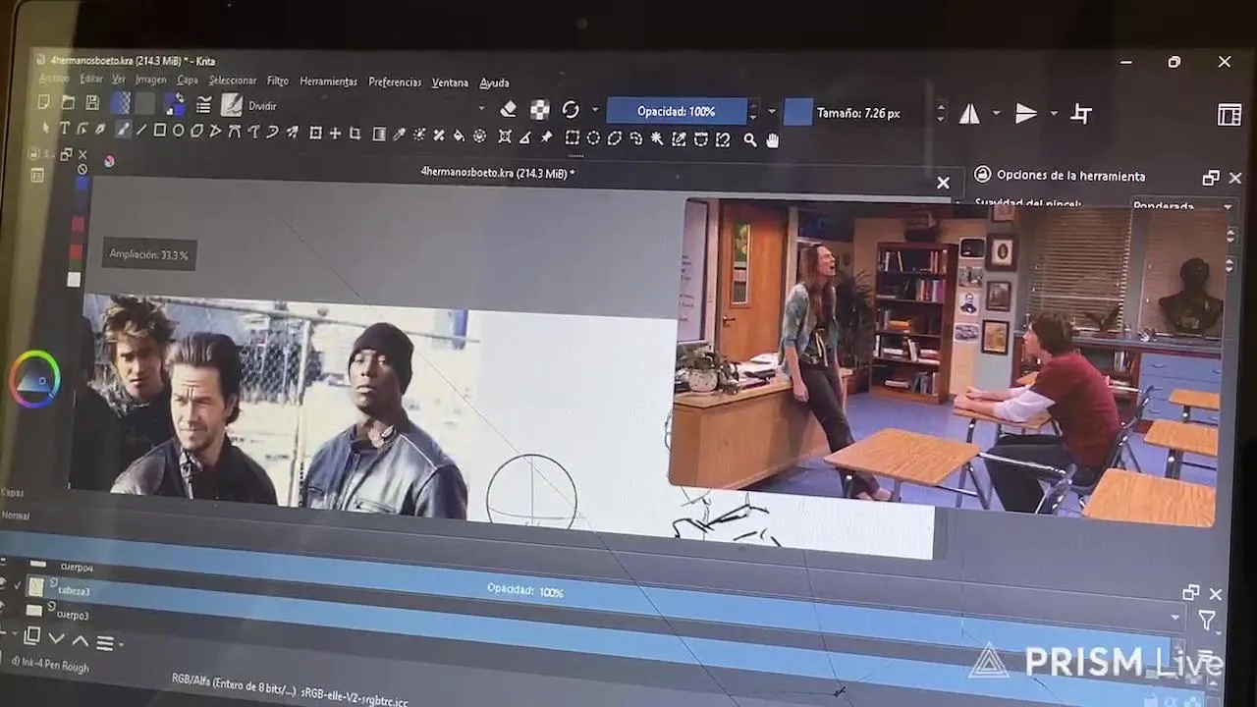The height and width of the screenshot is (707, 1257).
Task: Move layer up arrow button
Action: (81, 641)
